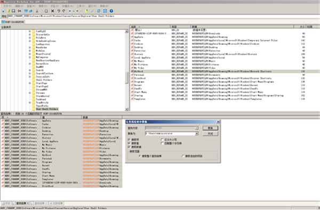Click the Back navigation arrow icon
The image size is (320, 210).
point(70,11)
